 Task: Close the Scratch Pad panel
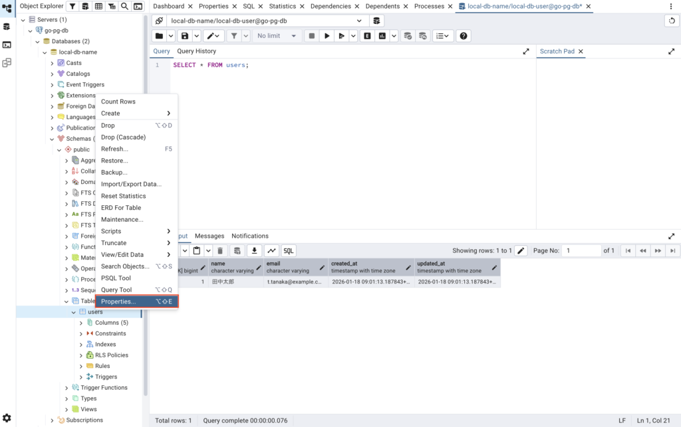click(x=581, y=51)
